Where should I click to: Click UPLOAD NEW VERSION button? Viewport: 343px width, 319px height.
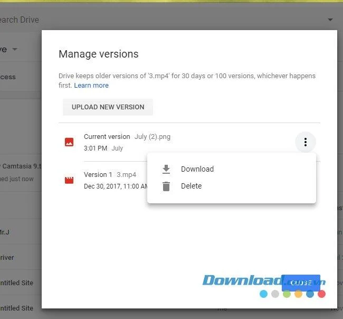click(108, 107)
